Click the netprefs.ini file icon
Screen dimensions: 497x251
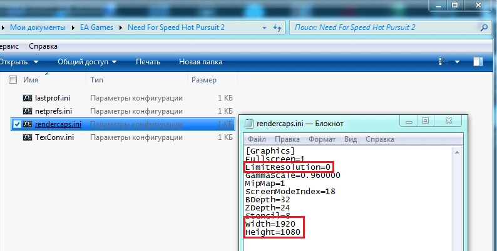[28, 111]
